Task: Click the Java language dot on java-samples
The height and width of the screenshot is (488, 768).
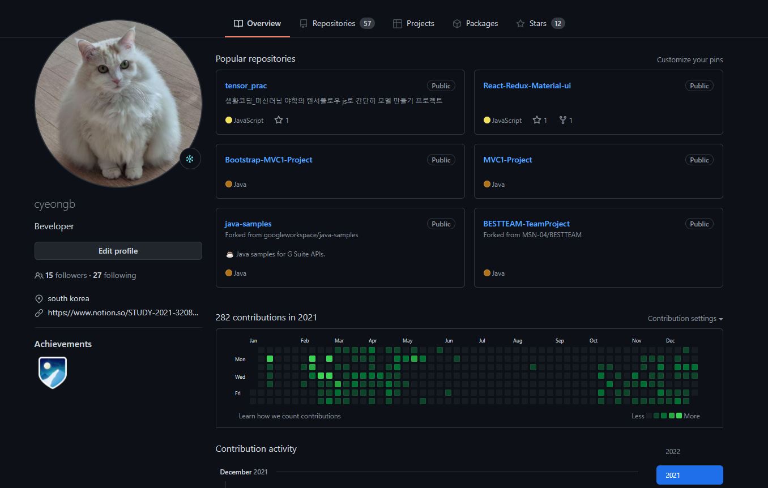Action: tap(229, 273)
